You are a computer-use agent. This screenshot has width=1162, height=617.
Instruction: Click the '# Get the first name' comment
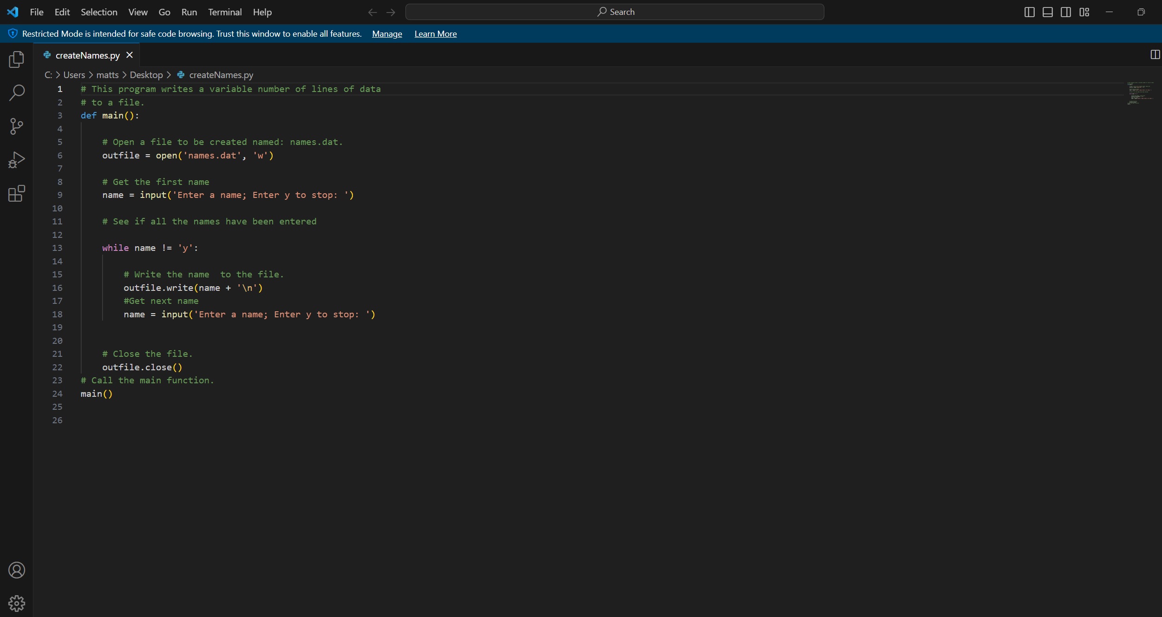click(x=156, y=182)
